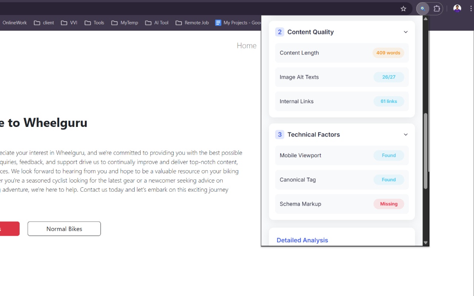The width and height of the screenshot is (474, 296).
Task: Click the Chrome profile avatar
Action: 457,8
